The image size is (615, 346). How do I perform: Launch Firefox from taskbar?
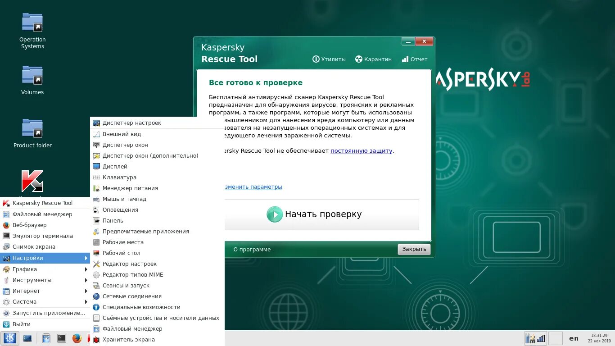tap(77, 338)
